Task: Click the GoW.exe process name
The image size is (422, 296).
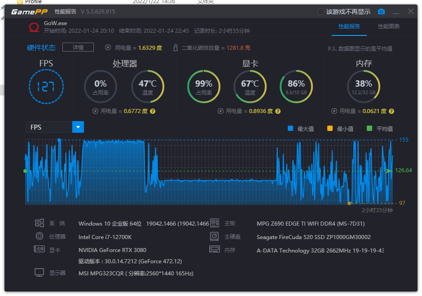Action: pos(55,23)
